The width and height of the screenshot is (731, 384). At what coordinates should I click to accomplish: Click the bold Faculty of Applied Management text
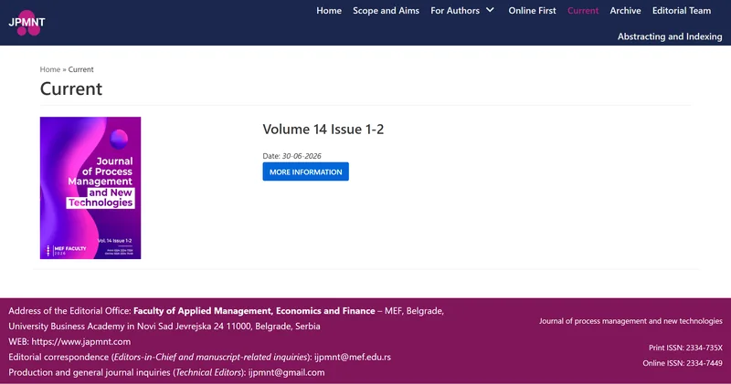pos(254,310)
